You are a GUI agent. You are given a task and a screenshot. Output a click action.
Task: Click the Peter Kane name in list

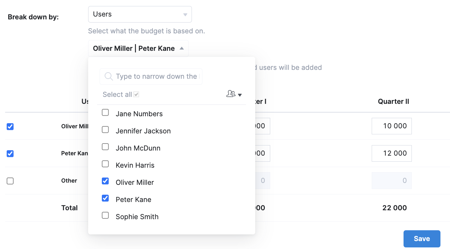(133, 199)
